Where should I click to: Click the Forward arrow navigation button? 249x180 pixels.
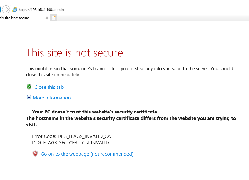click(x=6, y=9)
